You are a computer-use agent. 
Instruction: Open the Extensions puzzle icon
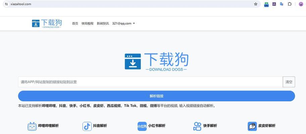point(290,4)
